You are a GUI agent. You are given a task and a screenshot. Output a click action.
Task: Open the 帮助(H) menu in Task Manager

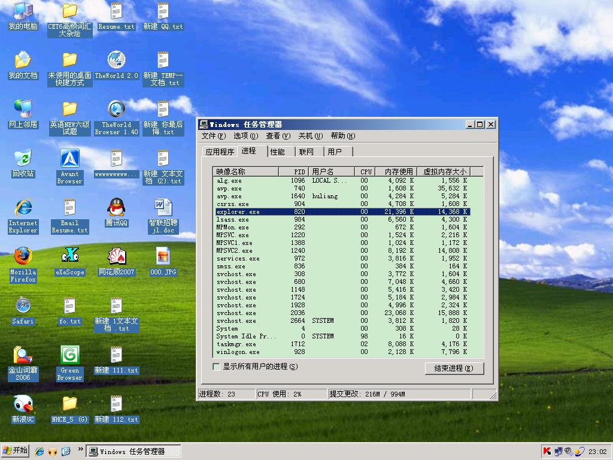[x=343, y=136]
